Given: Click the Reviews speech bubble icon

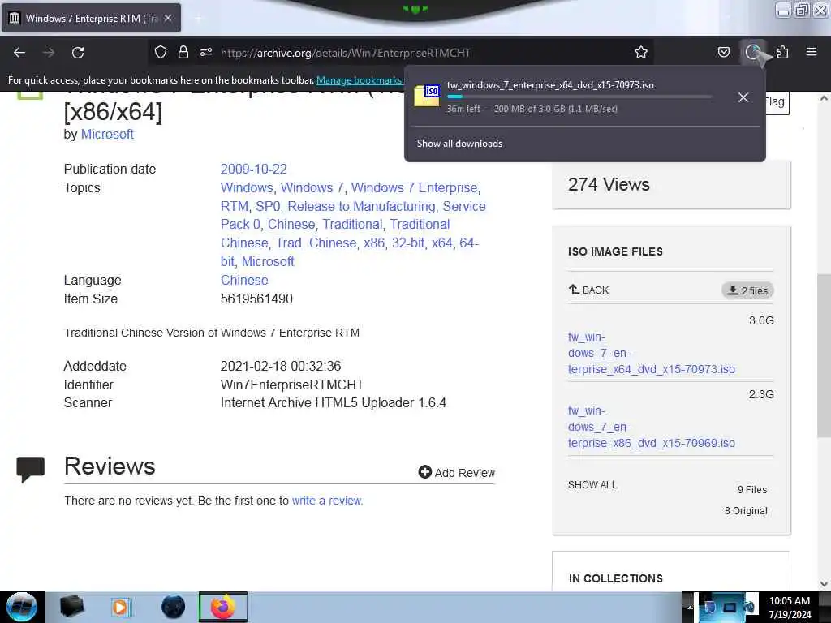Looking at the screenshot, I should 30,469.
